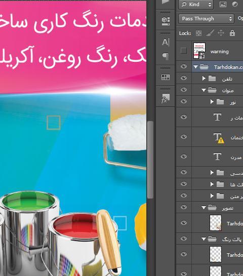Click the white paint roller on canvas
This screenshot has width=243, height=276.
128,132
